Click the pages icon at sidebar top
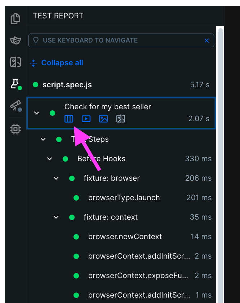The height and width of the screenshot is (303, 240). coord(15,18)
